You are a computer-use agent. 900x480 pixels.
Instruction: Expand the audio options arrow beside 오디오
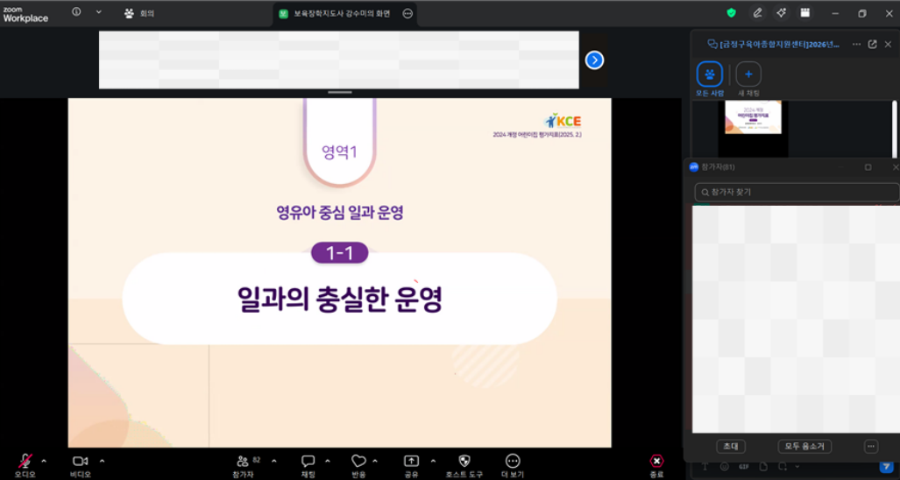(45, 460)
